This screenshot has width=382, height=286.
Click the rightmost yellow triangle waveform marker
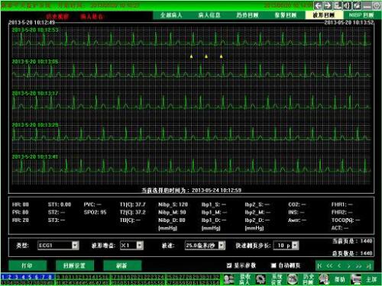point(221,56)
